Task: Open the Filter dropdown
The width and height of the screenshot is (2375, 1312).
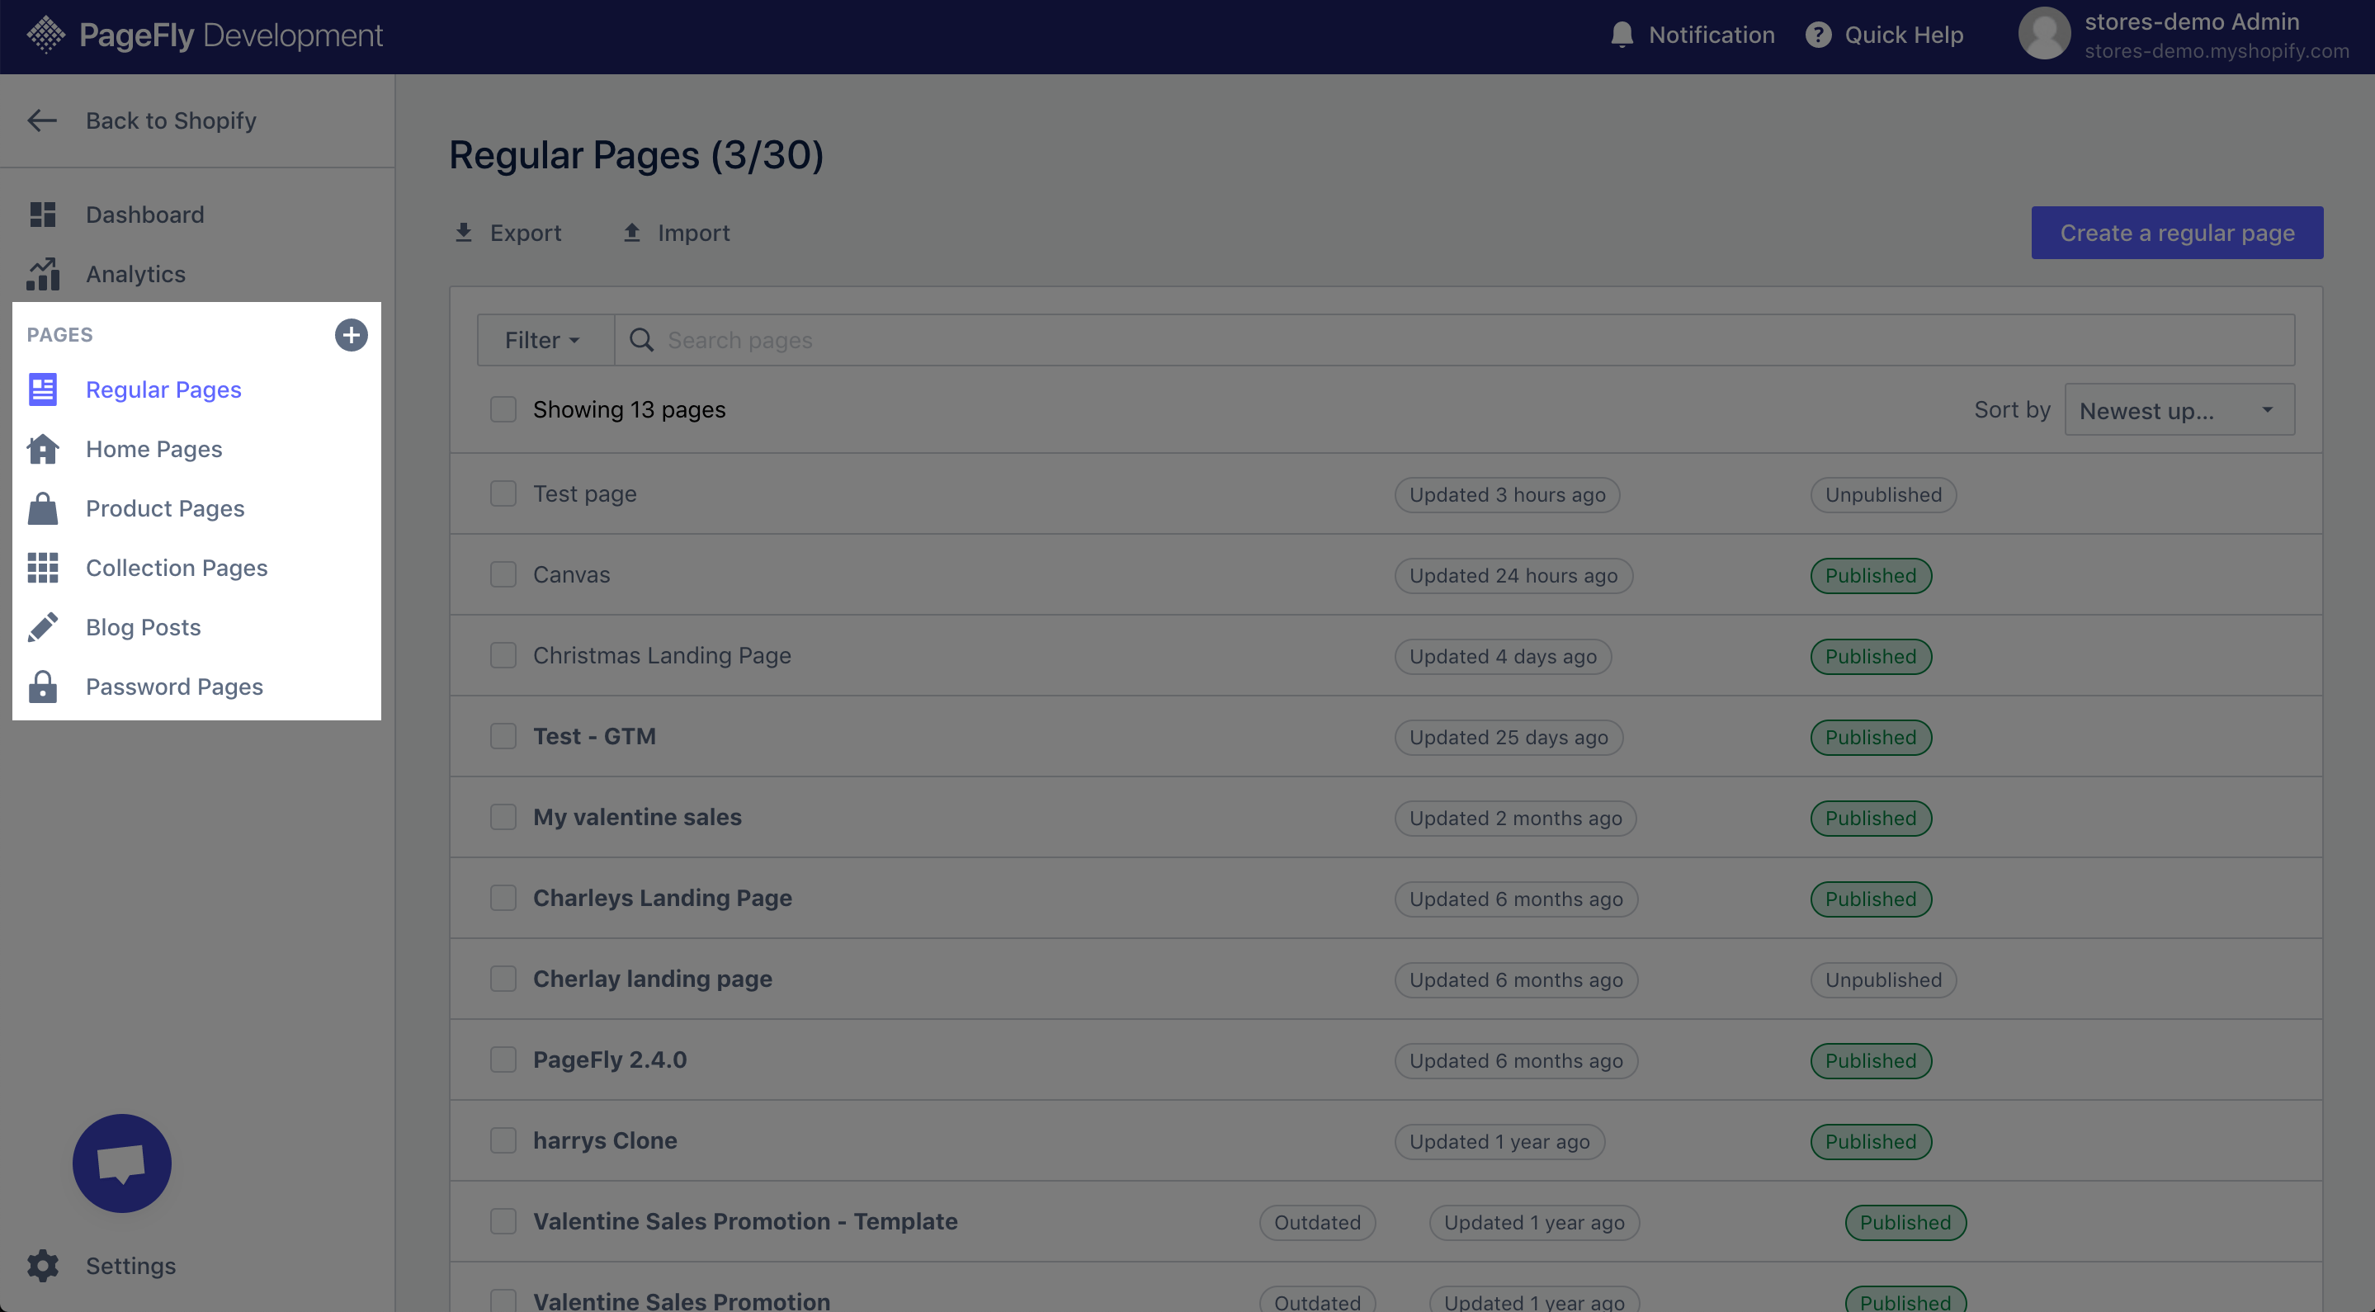Action: coord(545,340)
